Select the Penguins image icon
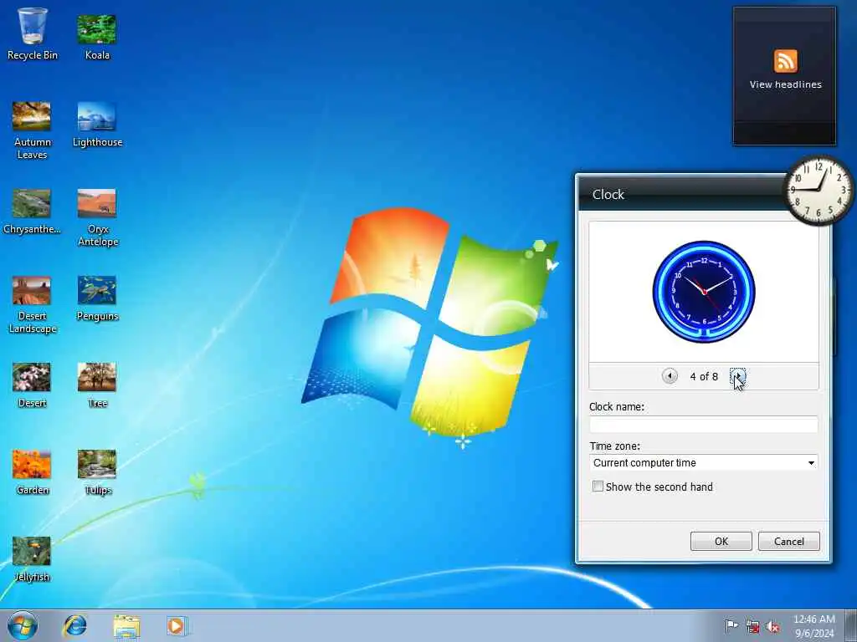 point(97,298)
